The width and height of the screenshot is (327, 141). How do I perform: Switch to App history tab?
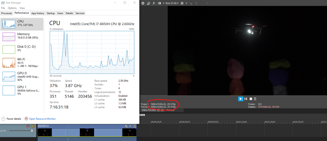[x=38, y=13]
